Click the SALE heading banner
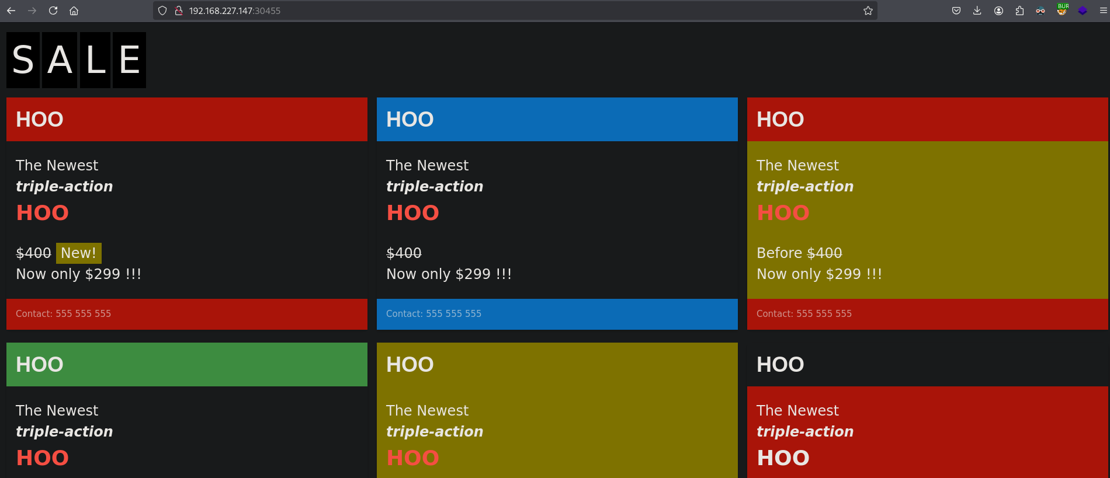 [x=76, y=60]
